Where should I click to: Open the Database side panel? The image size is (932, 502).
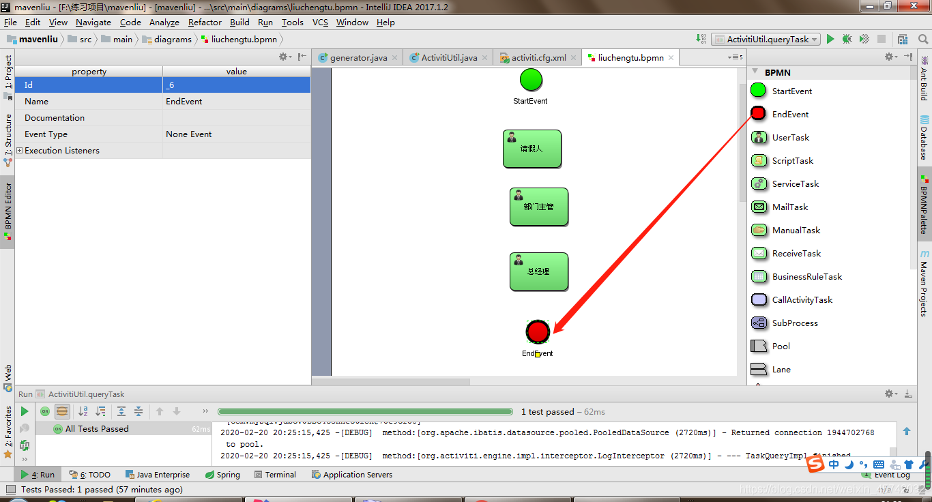[924, 138]
